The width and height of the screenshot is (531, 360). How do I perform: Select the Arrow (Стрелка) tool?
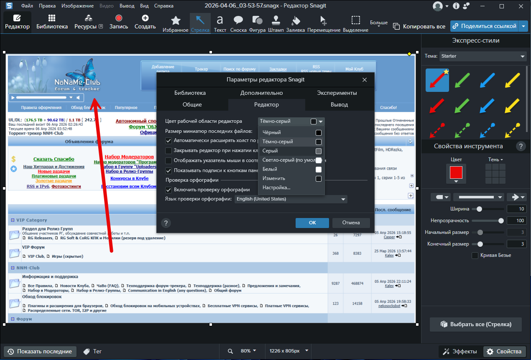point(200,23)
